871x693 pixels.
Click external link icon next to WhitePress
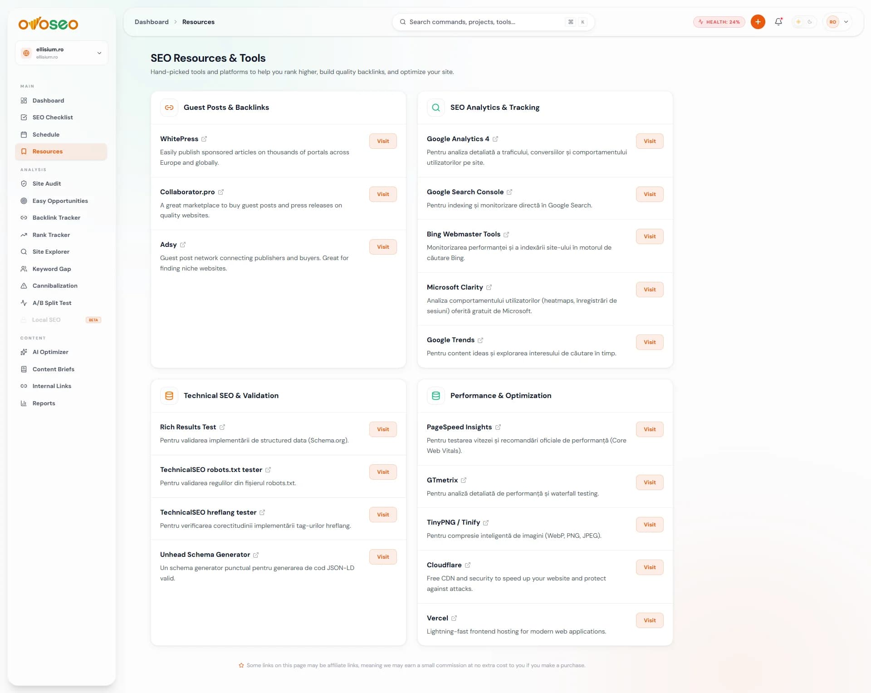click(x=204, y=139)
